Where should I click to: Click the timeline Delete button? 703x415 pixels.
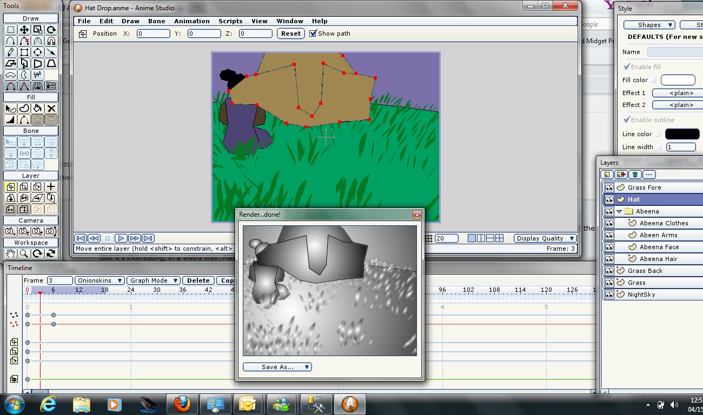point(198,280)
